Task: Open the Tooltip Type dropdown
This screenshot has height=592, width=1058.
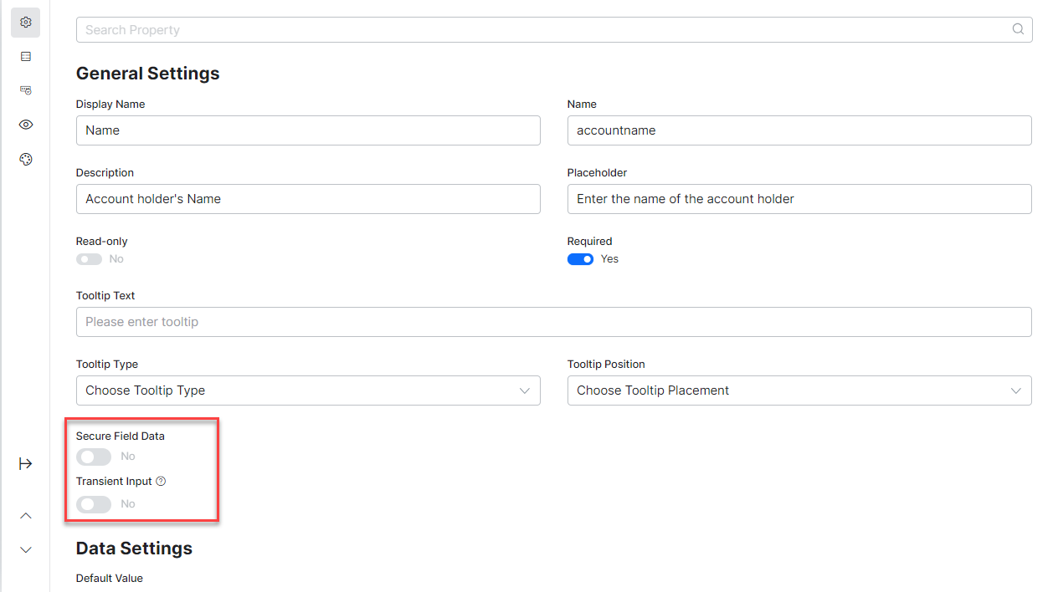Action: (307, 390)
